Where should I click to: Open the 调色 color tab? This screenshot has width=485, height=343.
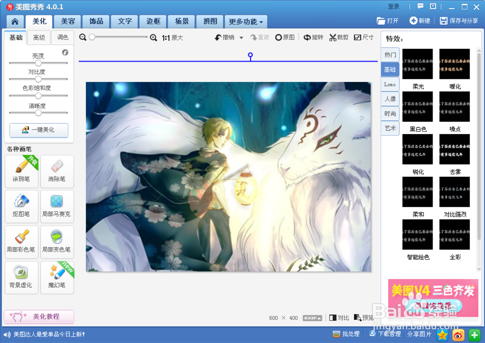[63, 37]
